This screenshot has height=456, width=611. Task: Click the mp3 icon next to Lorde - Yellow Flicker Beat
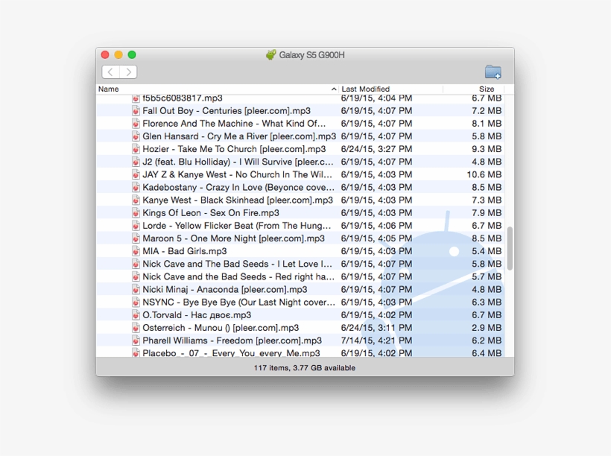(136, 225)
